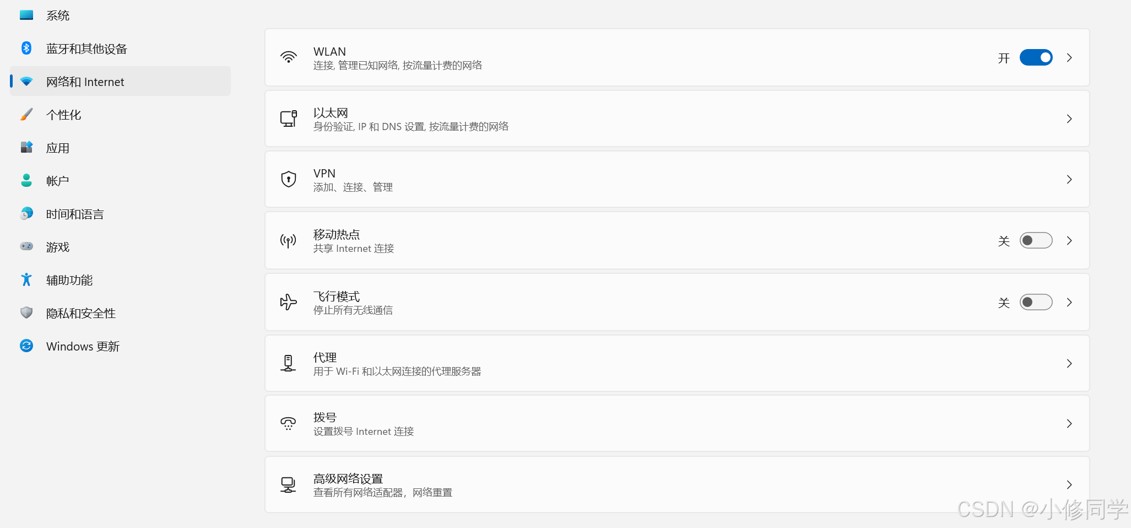Click the Time and Language globe icon

26,213
